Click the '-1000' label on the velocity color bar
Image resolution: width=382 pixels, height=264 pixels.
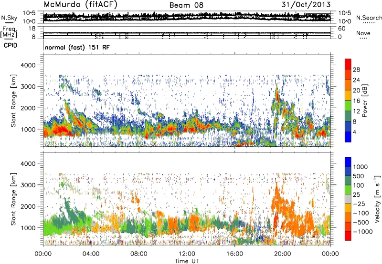(x=362, y=232)
